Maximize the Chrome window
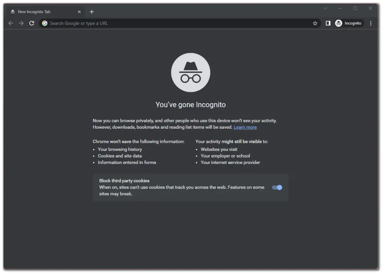This screenshot has width=384, height=275. pyautogui.click(x=355, y=8)
